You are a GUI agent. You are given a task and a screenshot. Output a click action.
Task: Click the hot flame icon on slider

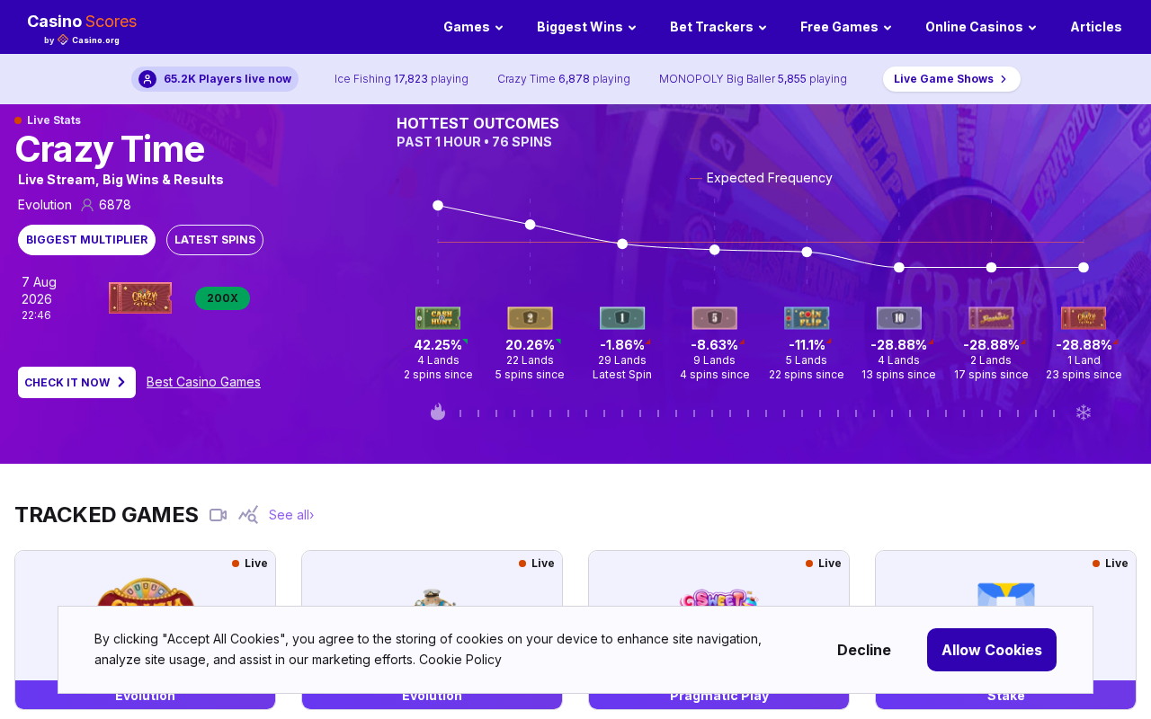438,412
